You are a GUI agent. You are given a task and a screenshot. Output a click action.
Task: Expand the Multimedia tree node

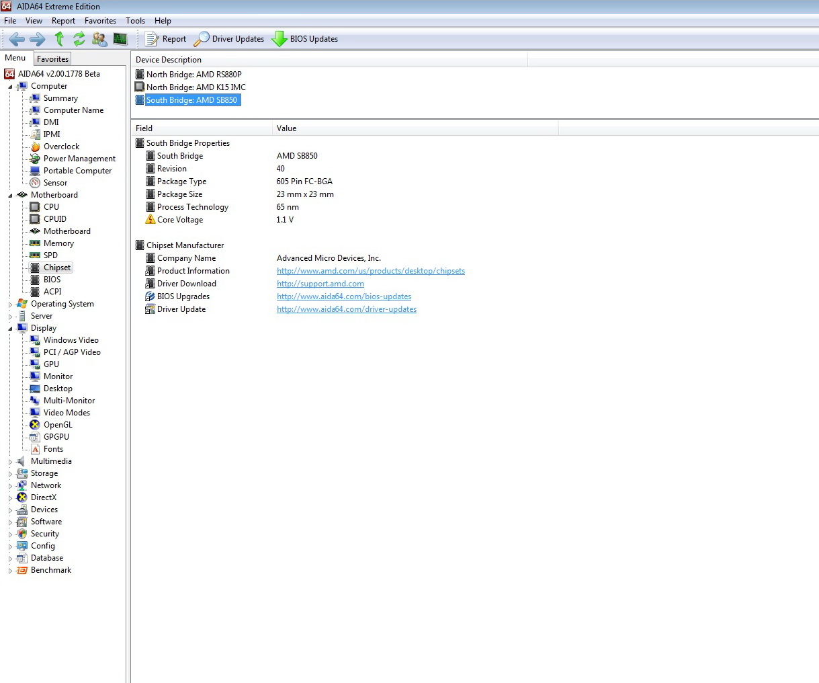10,462
